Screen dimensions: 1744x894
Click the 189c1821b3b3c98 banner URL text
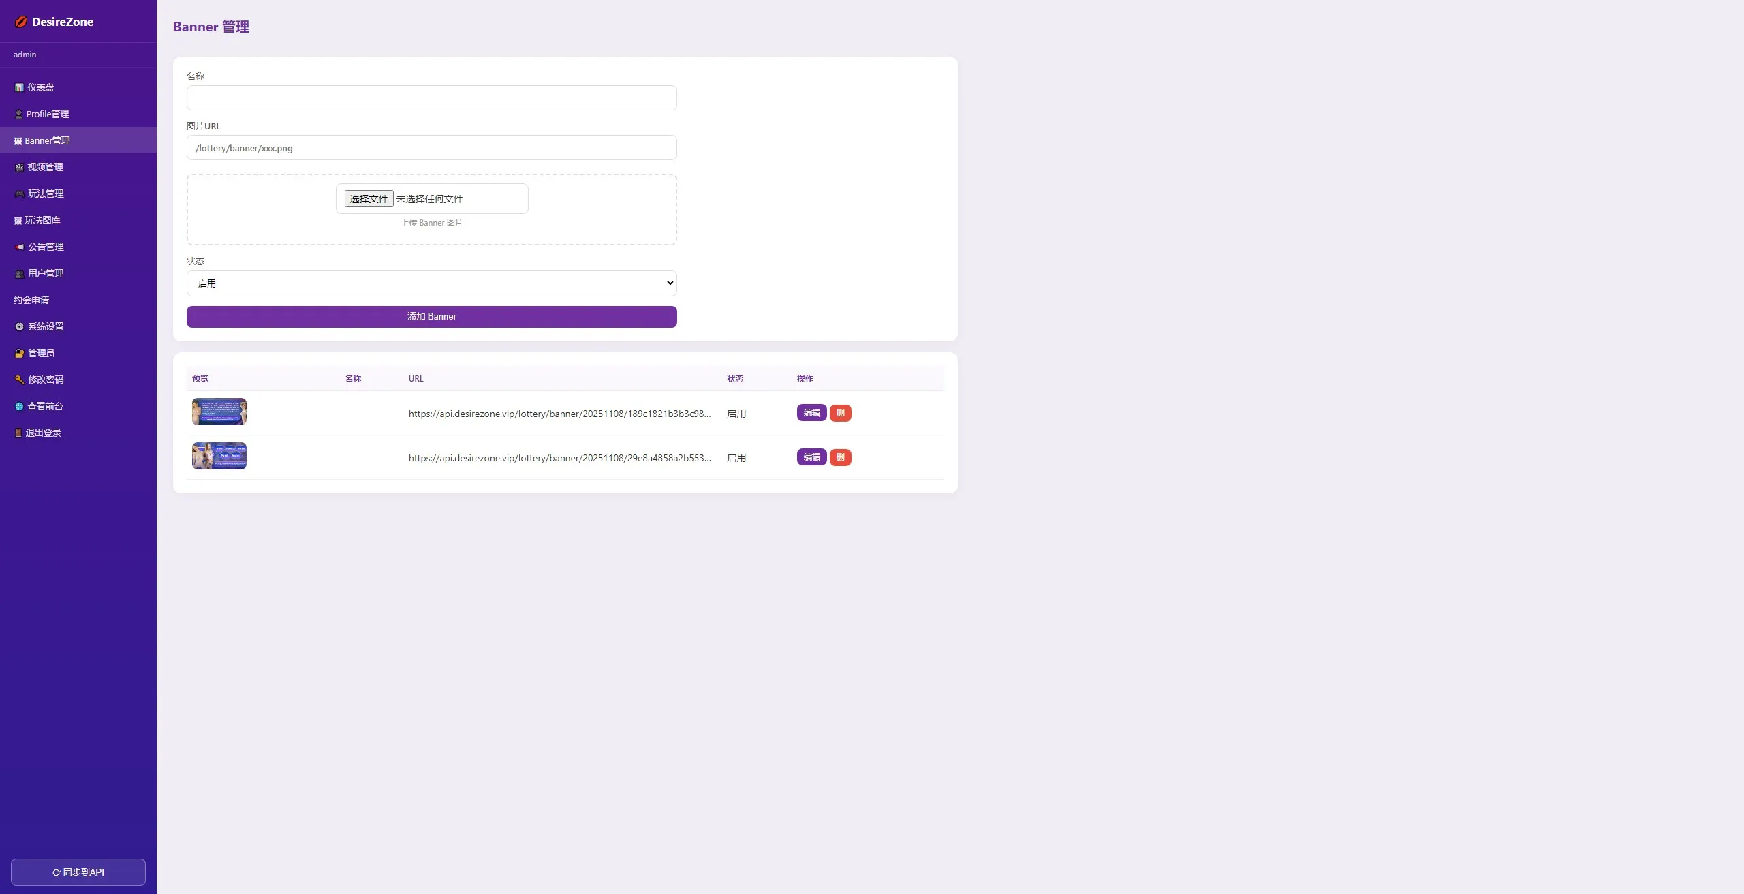tap(559, 414)
